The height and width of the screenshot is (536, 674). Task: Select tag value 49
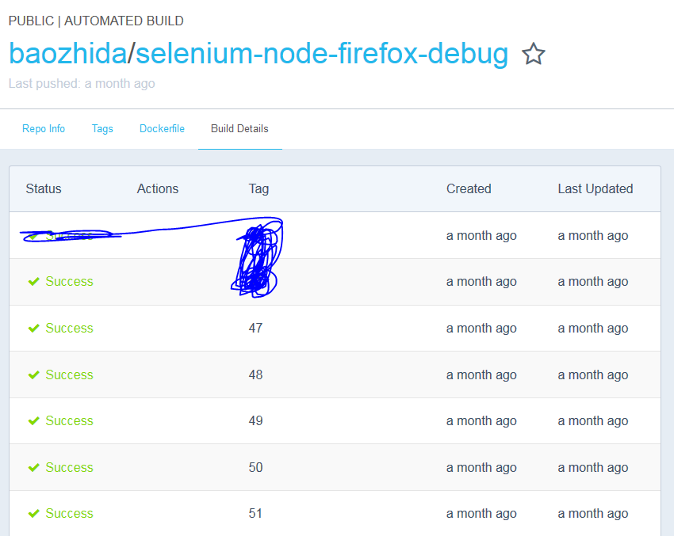[256, 421]
